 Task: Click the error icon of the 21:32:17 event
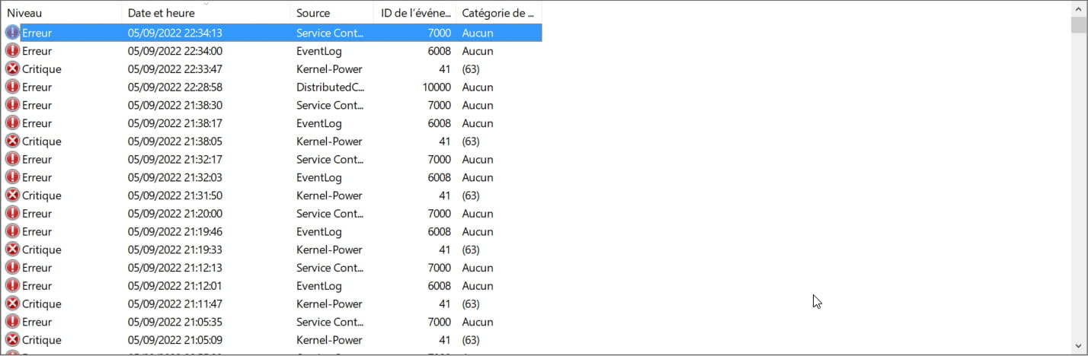point(12,159)
